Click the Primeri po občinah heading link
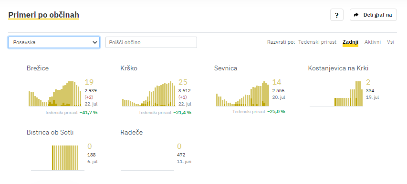This screenshot has width=407, height=184. click(43, 15)
